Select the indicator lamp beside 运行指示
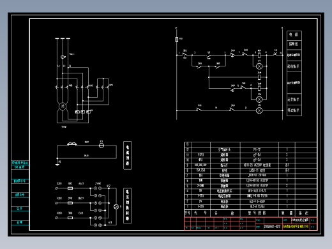The width and height of the screenshot is (332, 249). [x=259, y=99]
